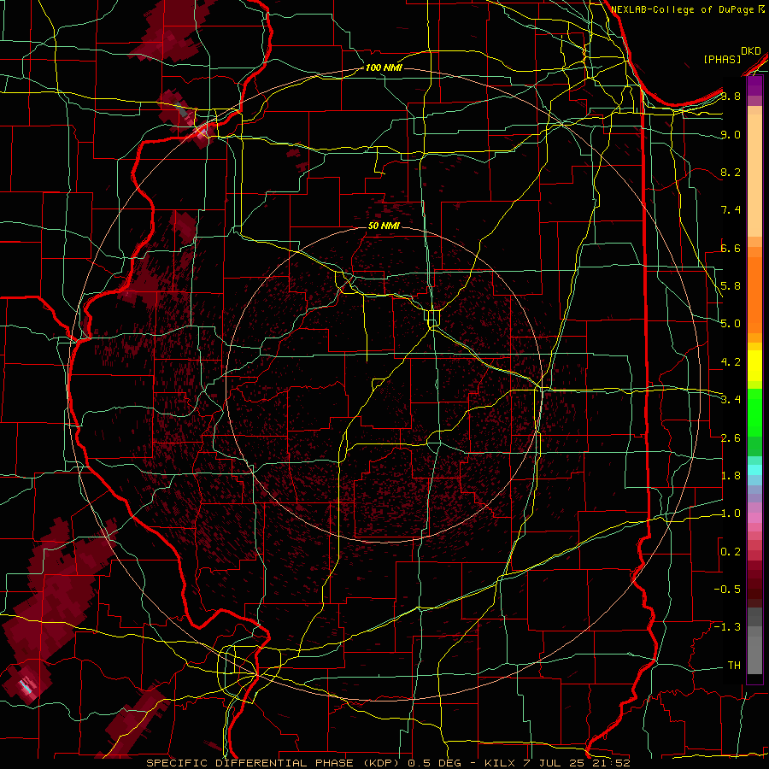Click the DKD legend title
This screenshot has height=769, width=769.
pyautogui.click(x=750, y=51)
